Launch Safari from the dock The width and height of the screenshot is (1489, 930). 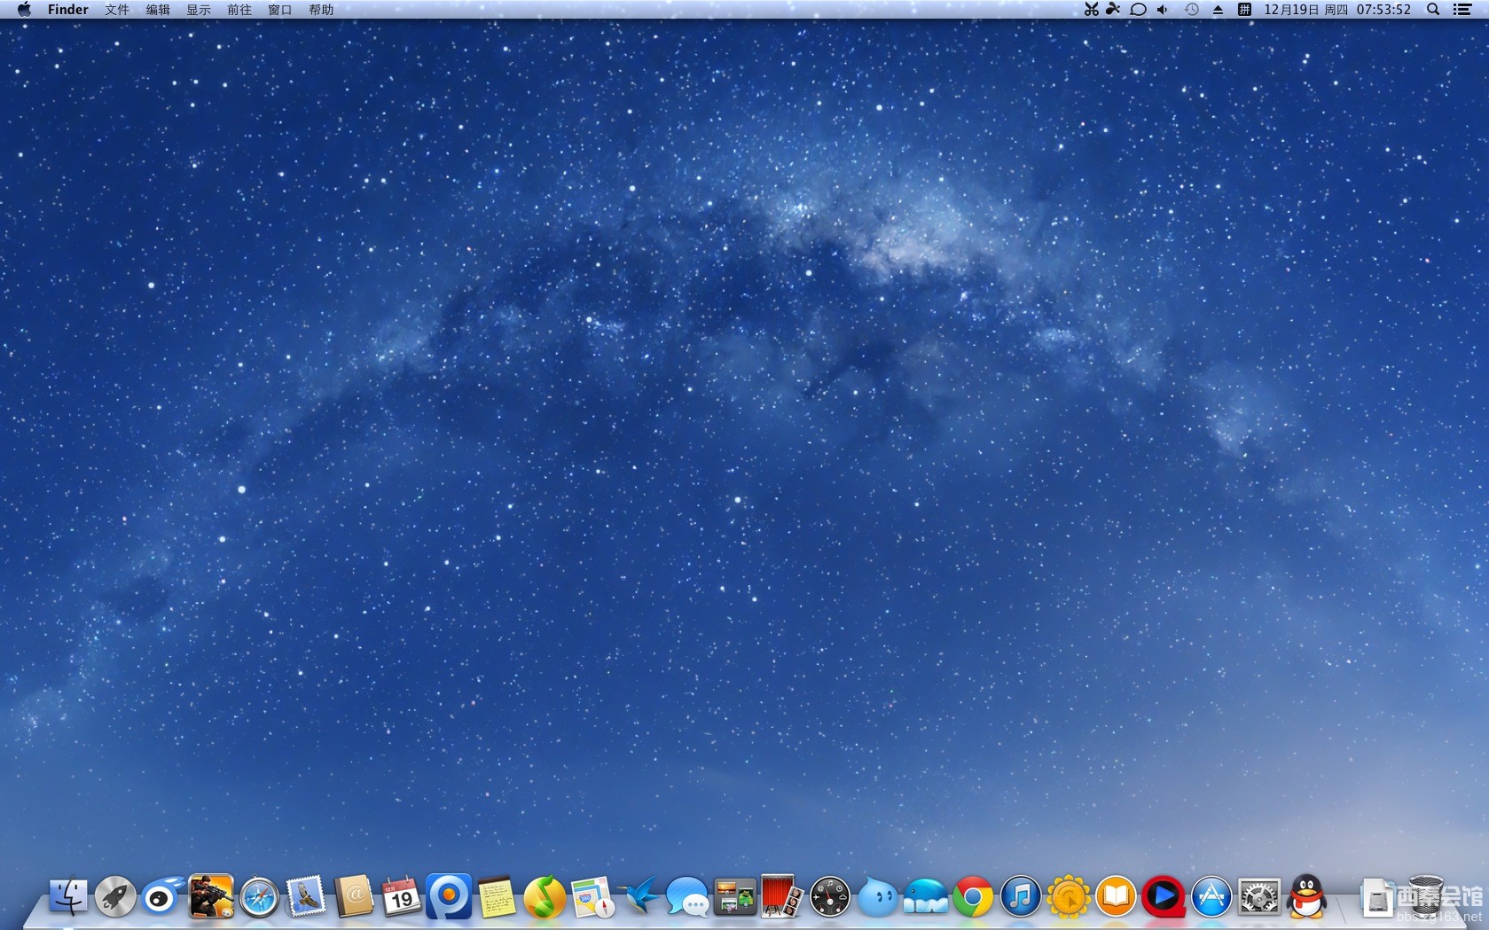pyautogui.click(x=259, y=897)
